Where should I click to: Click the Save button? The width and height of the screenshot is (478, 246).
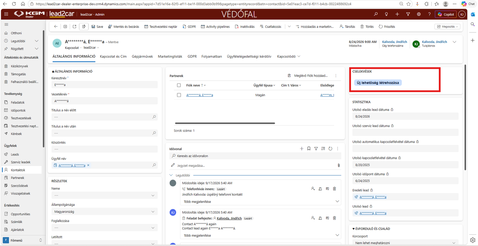[x=97, y=27]
